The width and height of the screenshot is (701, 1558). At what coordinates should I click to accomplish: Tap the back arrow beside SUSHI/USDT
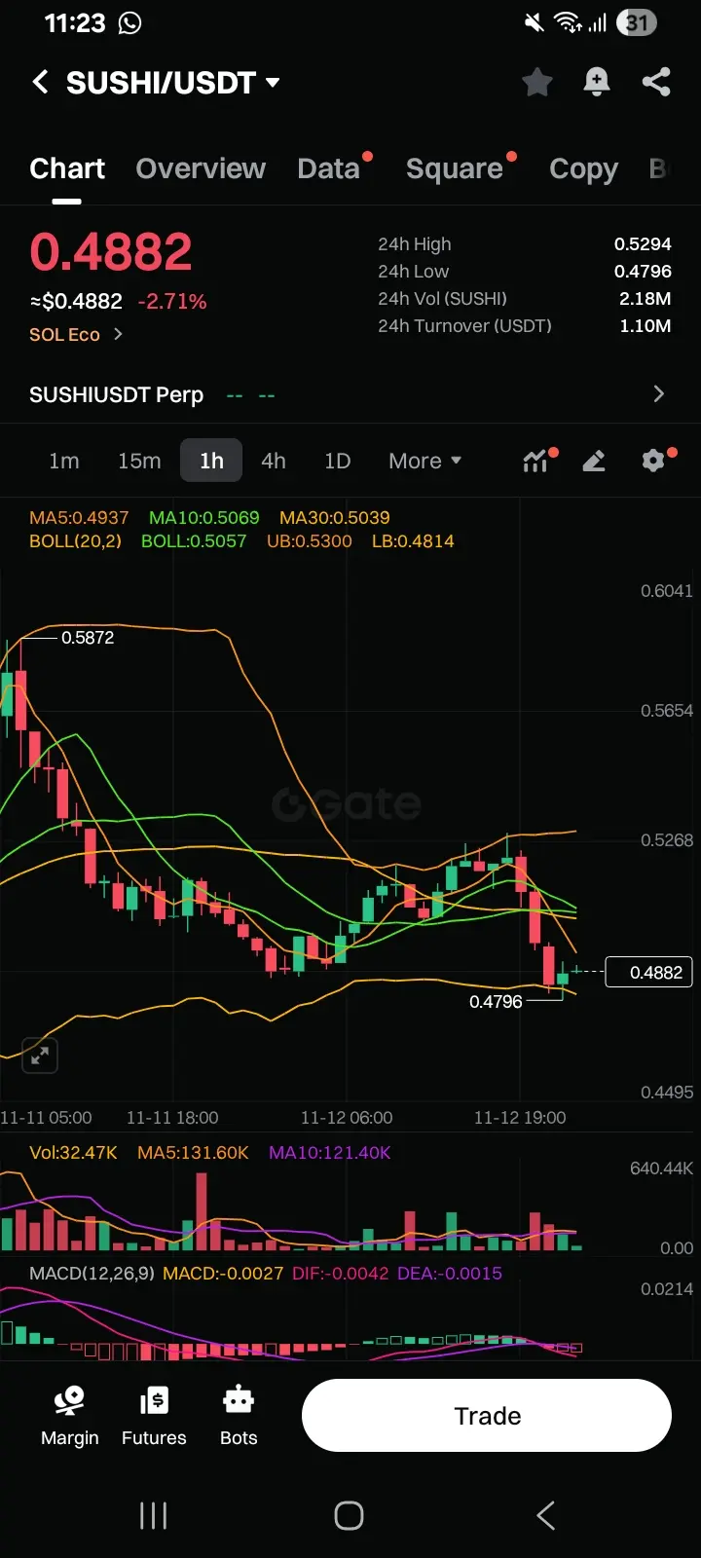(x=40, y=82)
